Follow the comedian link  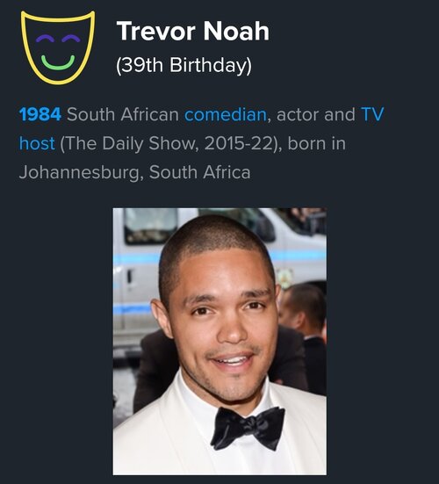pyautogui.click(x=226, y=114)
